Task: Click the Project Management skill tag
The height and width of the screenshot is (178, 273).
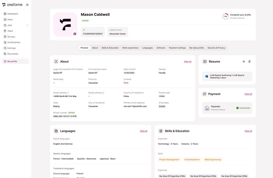Action: click(169, 160)
